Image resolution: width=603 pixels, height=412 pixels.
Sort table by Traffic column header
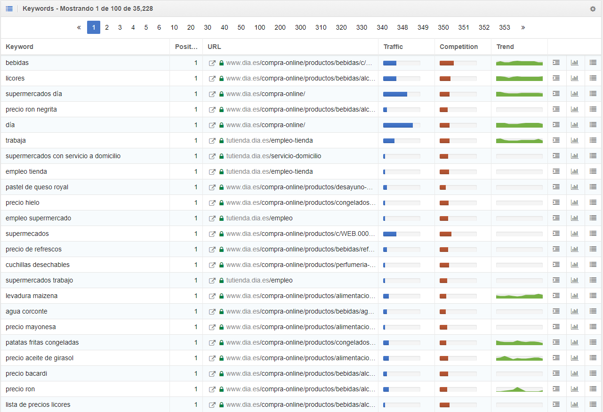(393, 47)
